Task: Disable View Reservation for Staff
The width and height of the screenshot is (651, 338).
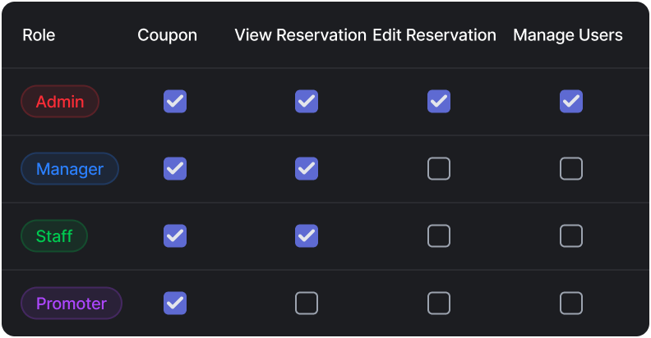Action: 307,236
